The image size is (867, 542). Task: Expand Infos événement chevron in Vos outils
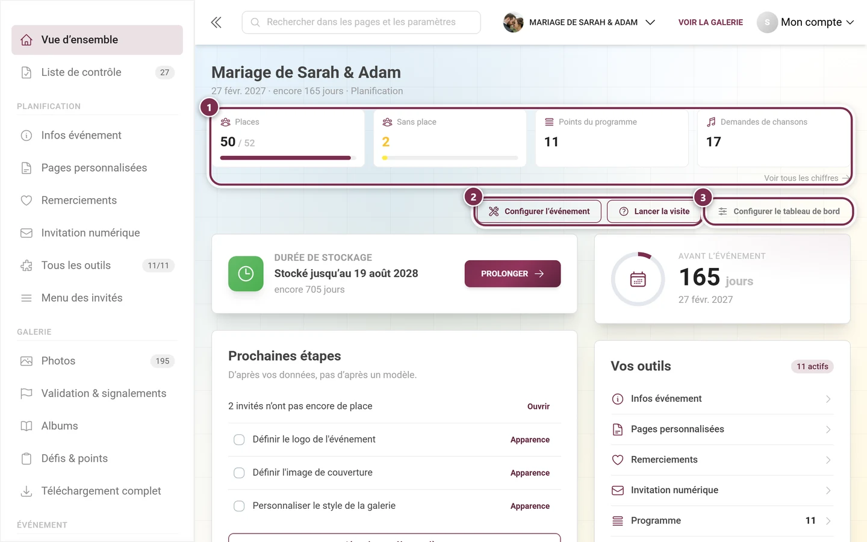point(828,399)
